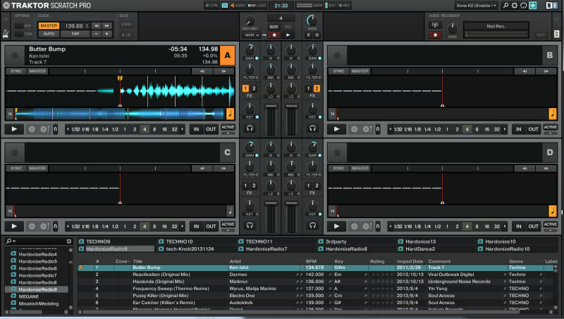Image resolution: width=564 pixels, height=319 pixels.
Task: Click the metronome icon at far left
Action: tap(6, 34)
